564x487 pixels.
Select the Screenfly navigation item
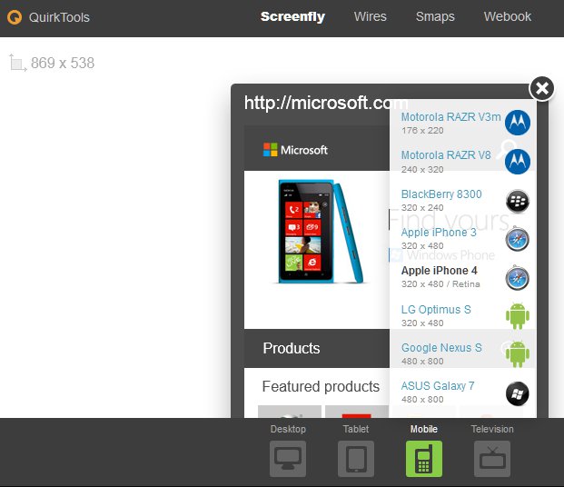(292, 16)
